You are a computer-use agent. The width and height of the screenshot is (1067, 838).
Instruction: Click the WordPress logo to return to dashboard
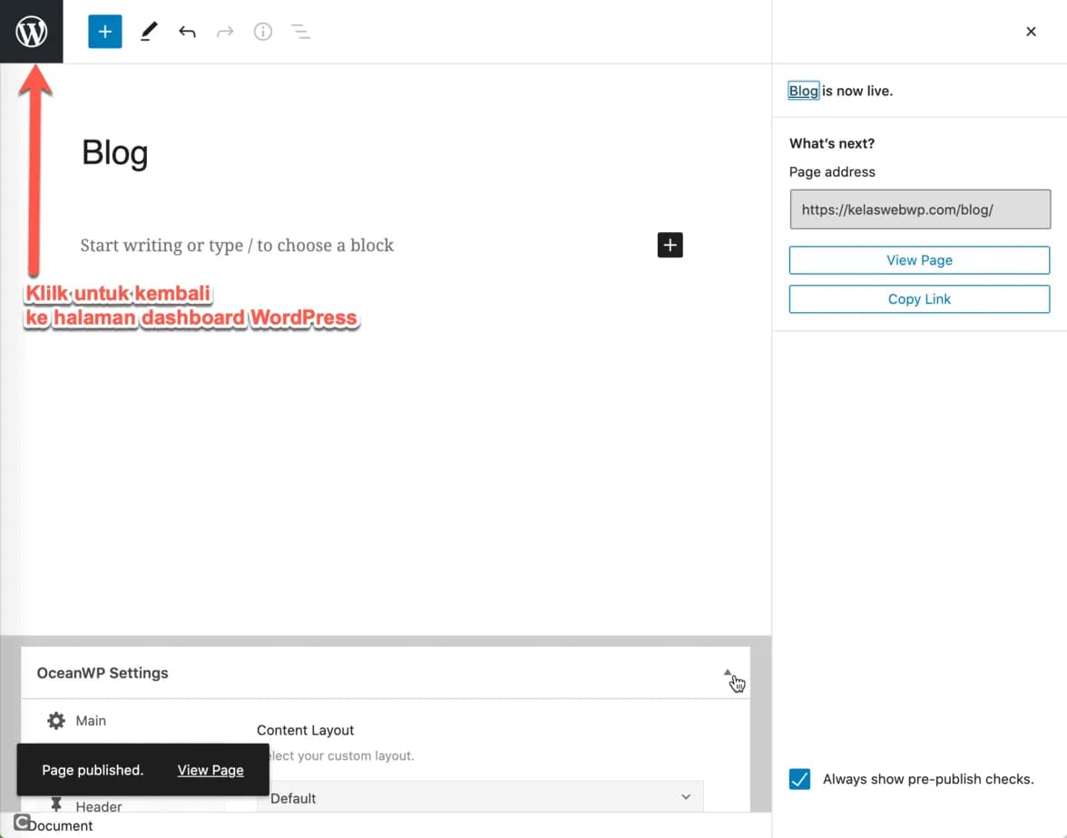coord(31,31)
